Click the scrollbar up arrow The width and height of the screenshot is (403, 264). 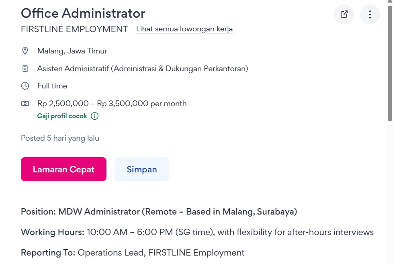coord(390,2)
